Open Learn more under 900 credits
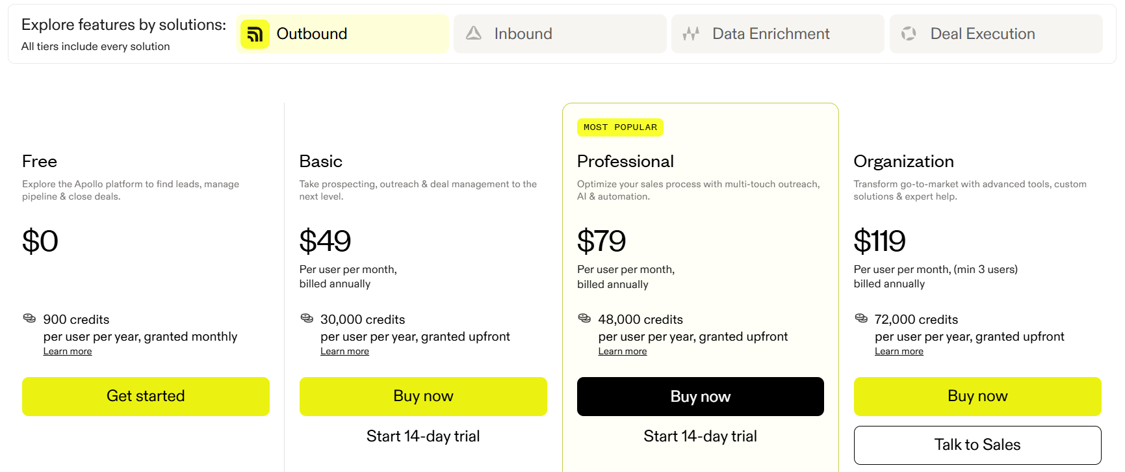Image resolution: width=1125 pixels, height=472 pixels. pyautogui.click(x=68, y=352)
